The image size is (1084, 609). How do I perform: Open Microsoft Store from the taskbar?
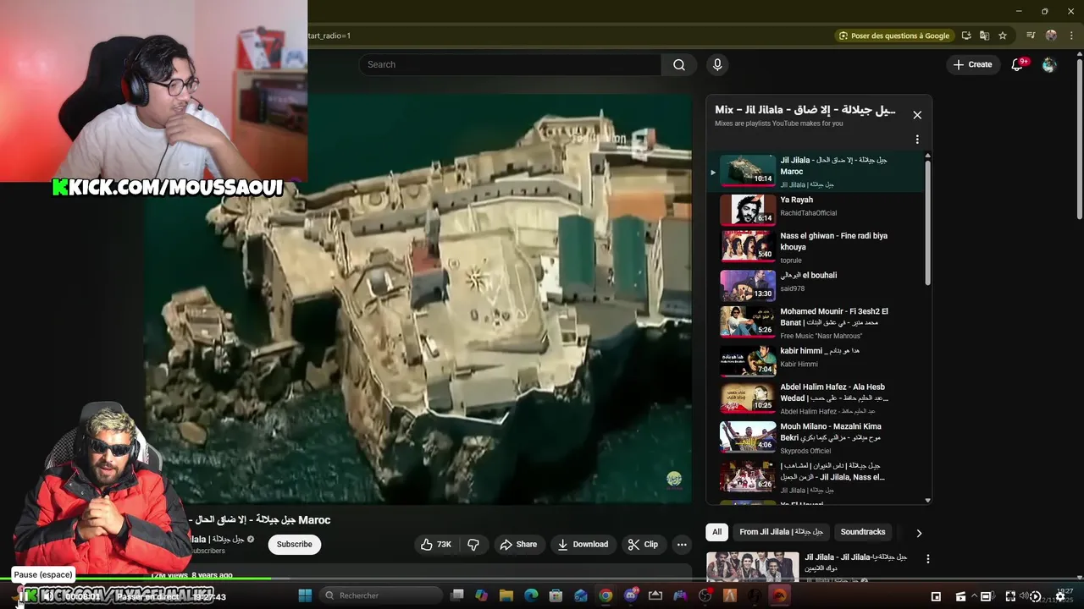tap(556, 595)
